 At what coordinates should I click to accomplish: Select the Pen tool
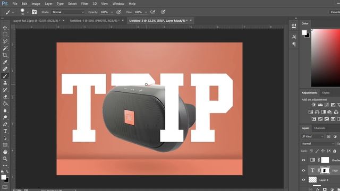(5, 125)
